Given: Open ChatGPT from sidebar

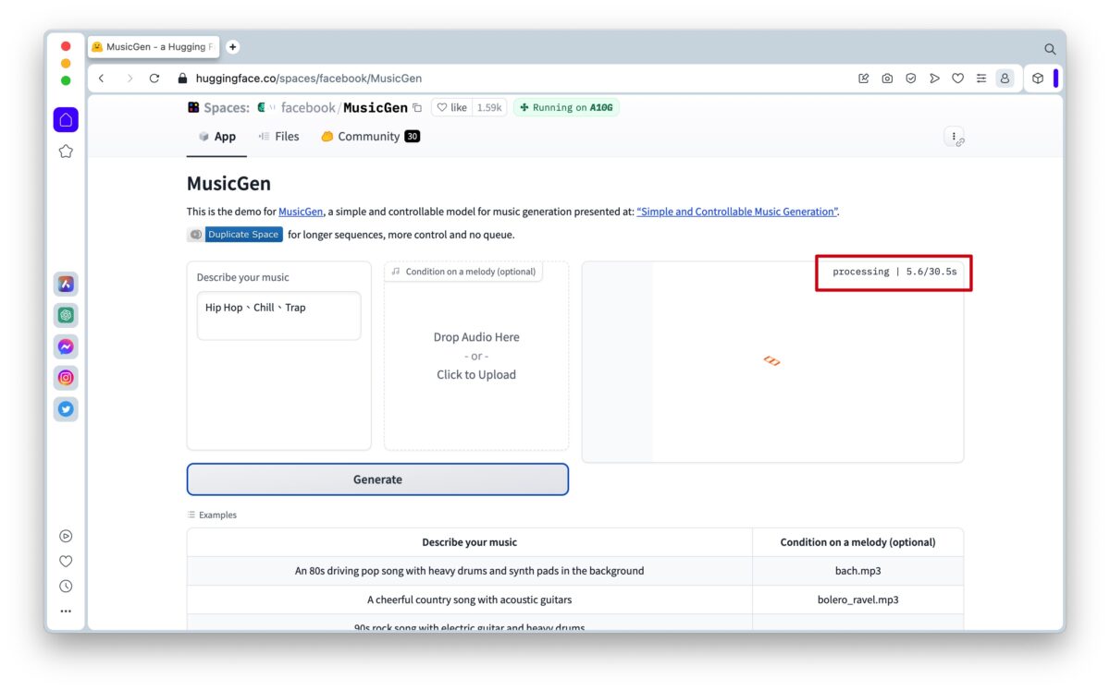Looking at the screenshot, I should point(66,316).
